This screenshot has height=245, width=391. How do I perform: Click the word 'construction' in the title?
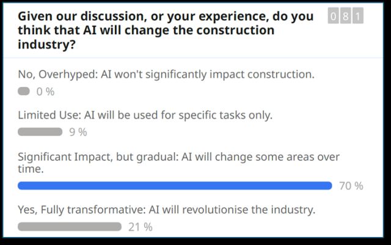click(236, 30)
